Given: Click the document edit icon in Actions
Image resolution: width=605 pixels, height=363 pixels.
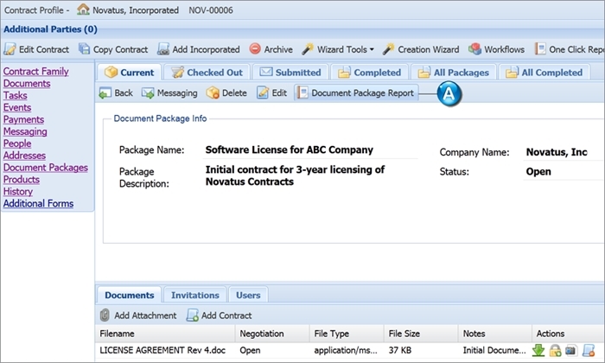Looking at the screenshot, I should pos(589,350).
